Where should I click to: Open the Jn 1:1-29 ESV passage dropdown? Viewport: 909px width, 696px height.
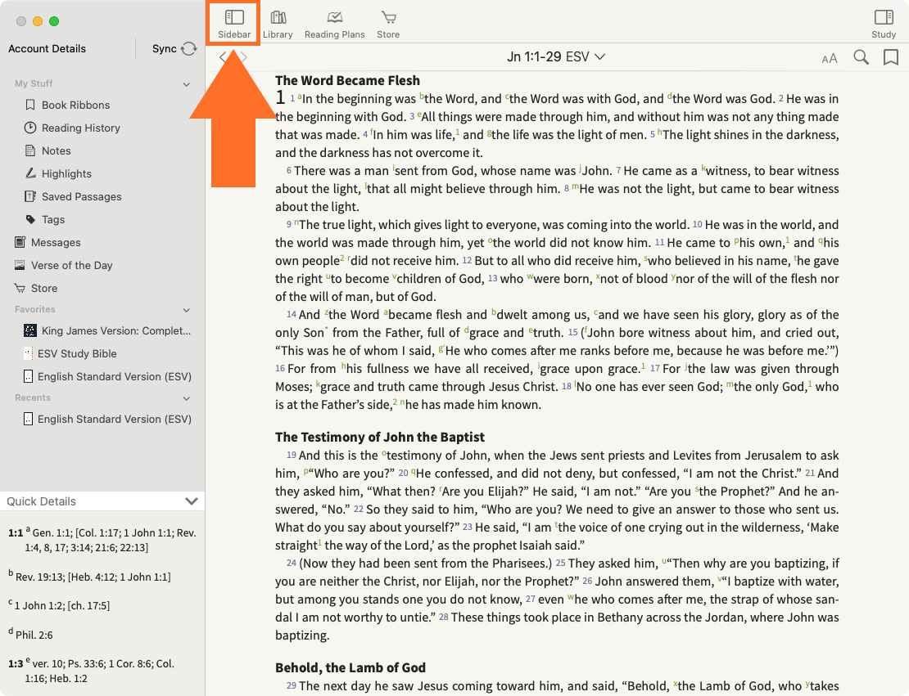pos(555,57)
